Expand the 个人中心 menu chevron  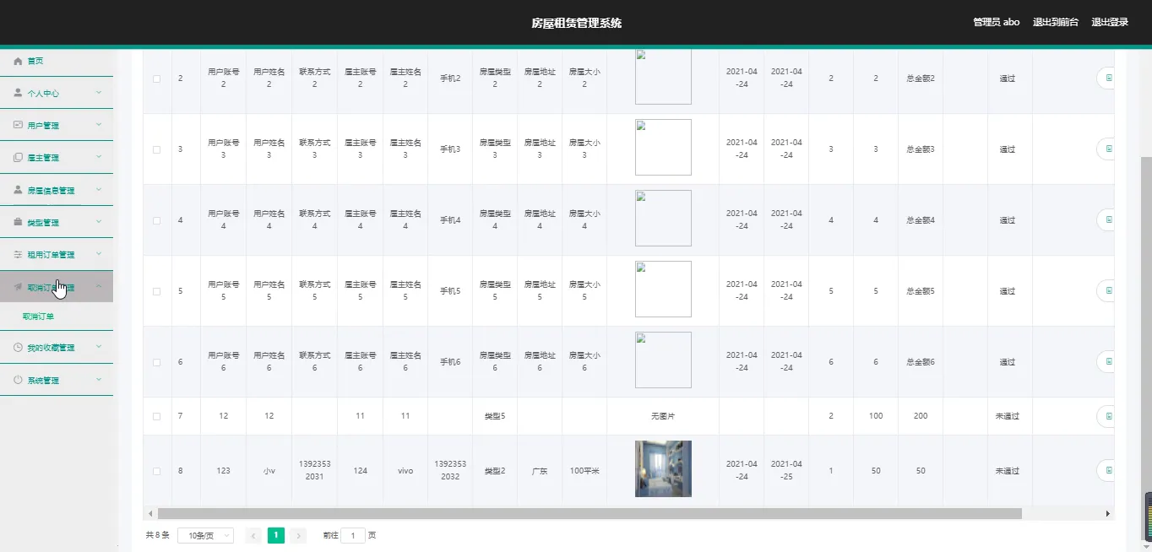click(99, 92)
